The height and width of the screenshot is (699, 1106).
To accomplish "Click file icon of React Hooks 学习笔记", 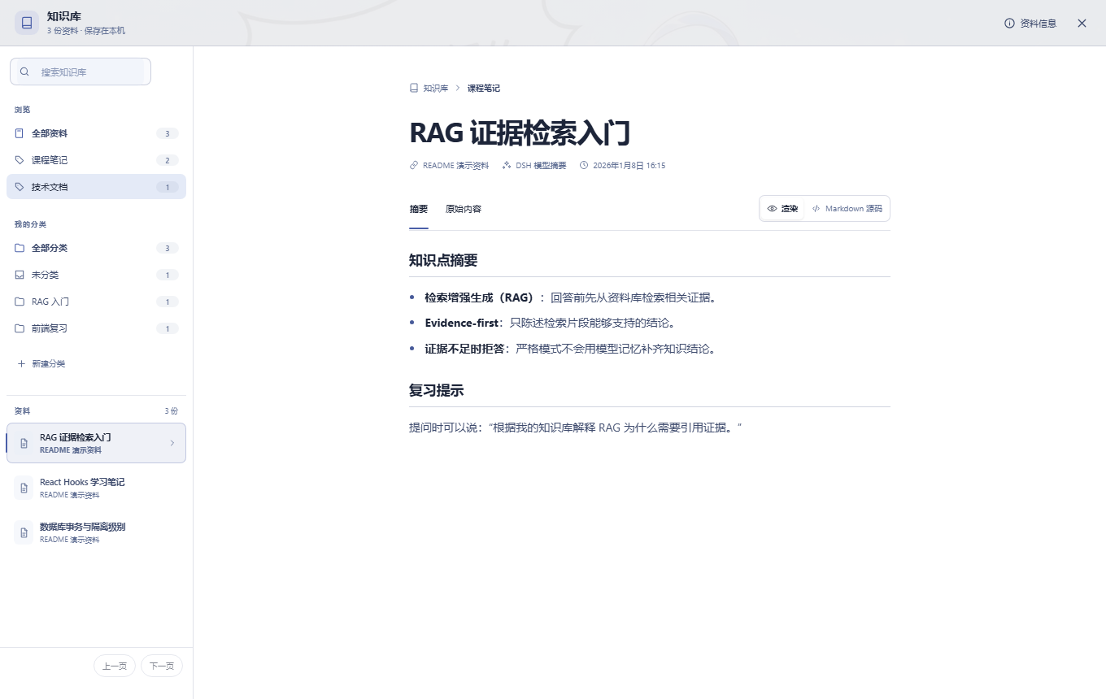I will [24, 488].
